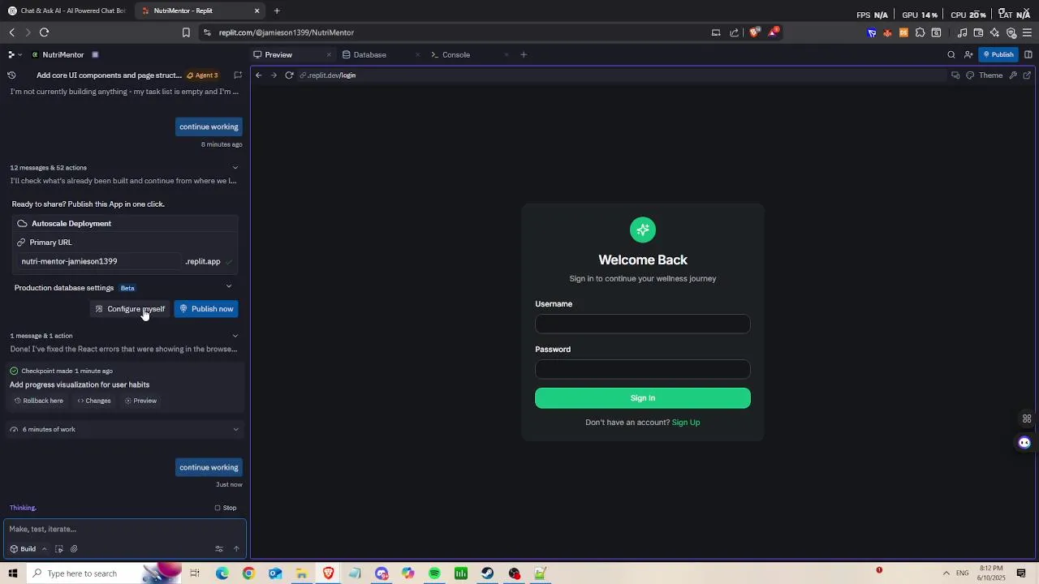Viewport: 1039px width, 584px height.
Task: Open File Explorer from the taskbar
Action: pos(301,573)
